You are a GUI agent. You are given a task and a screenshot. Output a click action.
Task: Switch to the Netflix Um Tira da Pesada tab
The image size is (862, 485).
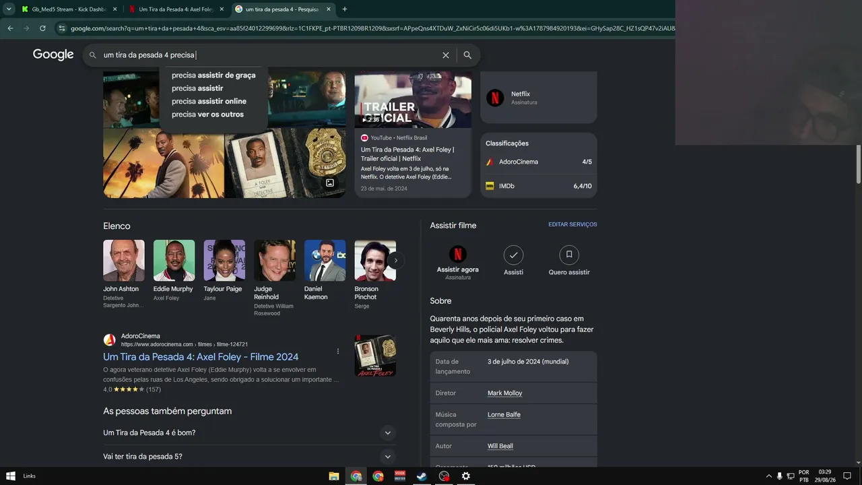[176, 9]
